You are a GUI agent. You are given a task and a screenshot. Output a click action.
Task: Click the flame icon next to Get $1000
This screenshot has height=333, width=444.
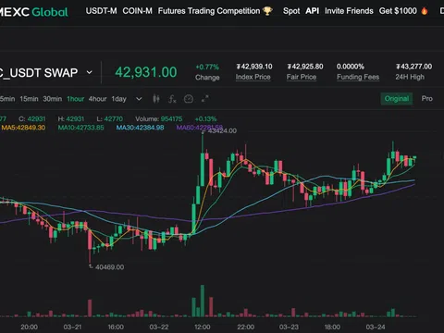coord(425,11)
